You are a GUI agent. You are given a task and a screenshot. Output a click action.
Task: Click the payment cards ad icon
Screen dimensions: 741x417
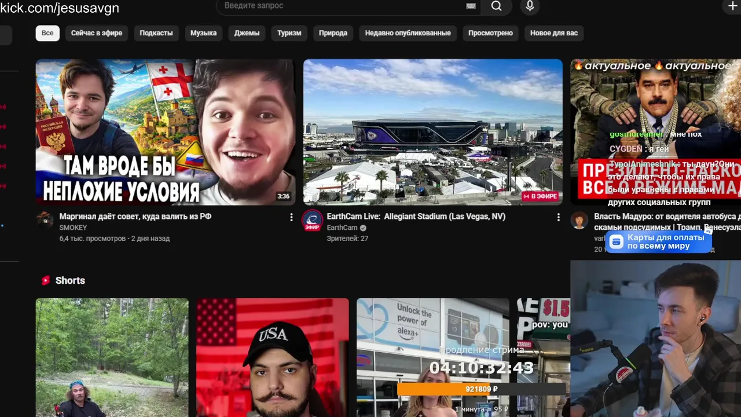coord(617,242)
